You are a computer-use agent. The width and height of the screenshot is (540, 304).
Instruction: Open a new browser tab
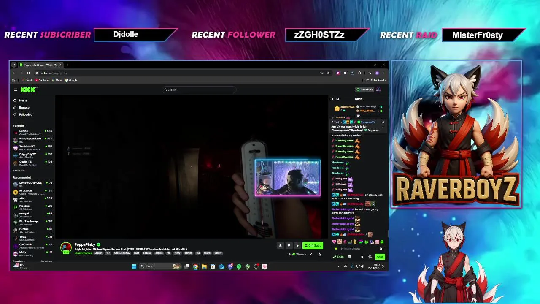tap(67, 65)
